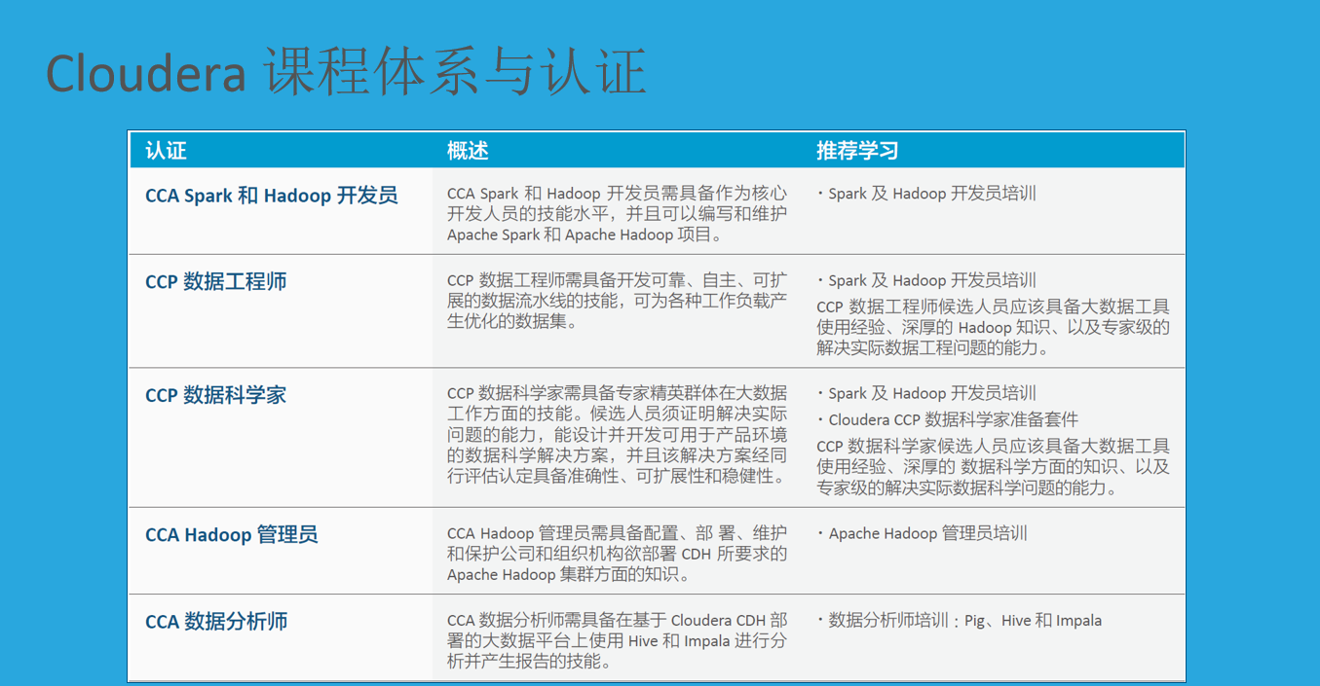Click the bullet "Cloudera CCP 数据科学家准备套件"

948,420
